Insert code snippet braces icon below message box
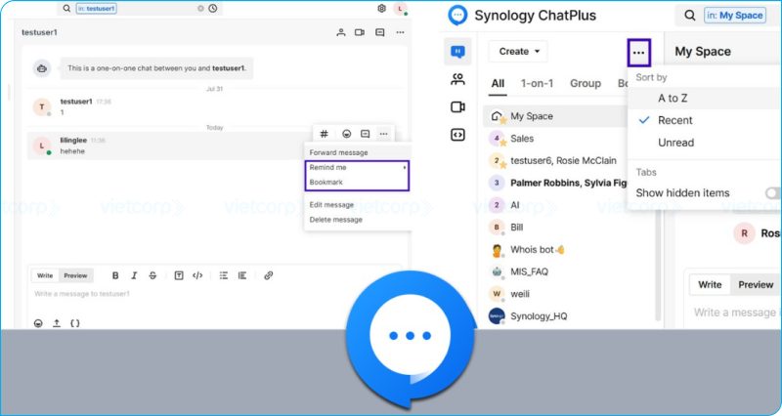Image resolution: width=782 pixels, height=416 pixels. [75, 323]
